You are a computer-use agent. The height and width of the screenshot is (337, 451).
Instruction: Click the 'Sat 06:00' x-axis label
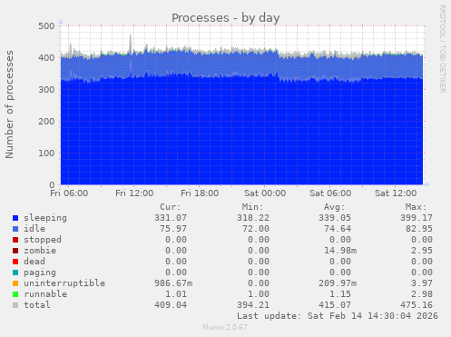330,193
